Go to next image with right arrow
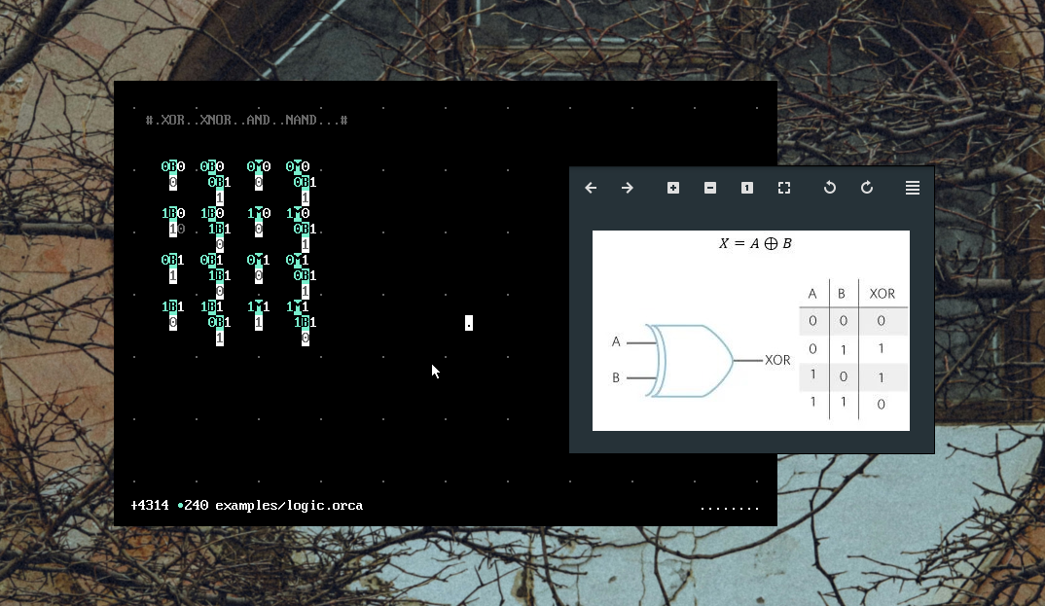 click(x=628, y=188)
